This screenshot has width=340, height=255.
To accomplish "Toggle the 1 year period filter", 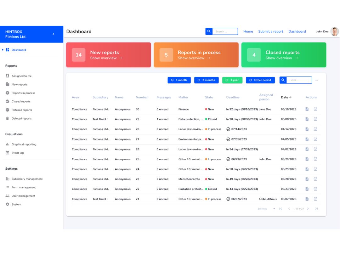I will 232,80.
